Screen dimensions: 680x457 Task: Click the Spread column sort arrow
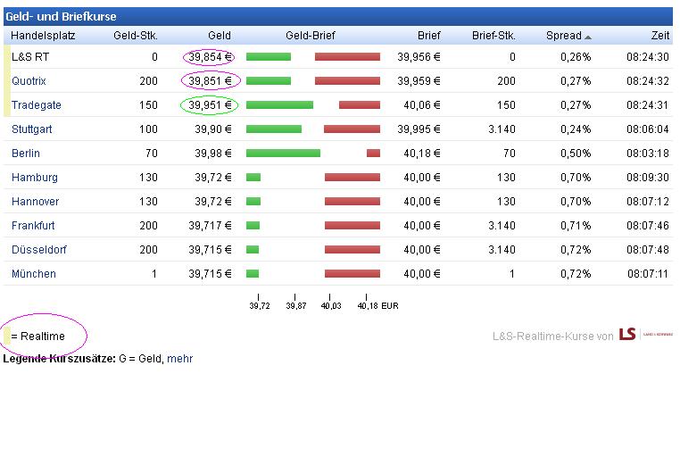[588, 37]
